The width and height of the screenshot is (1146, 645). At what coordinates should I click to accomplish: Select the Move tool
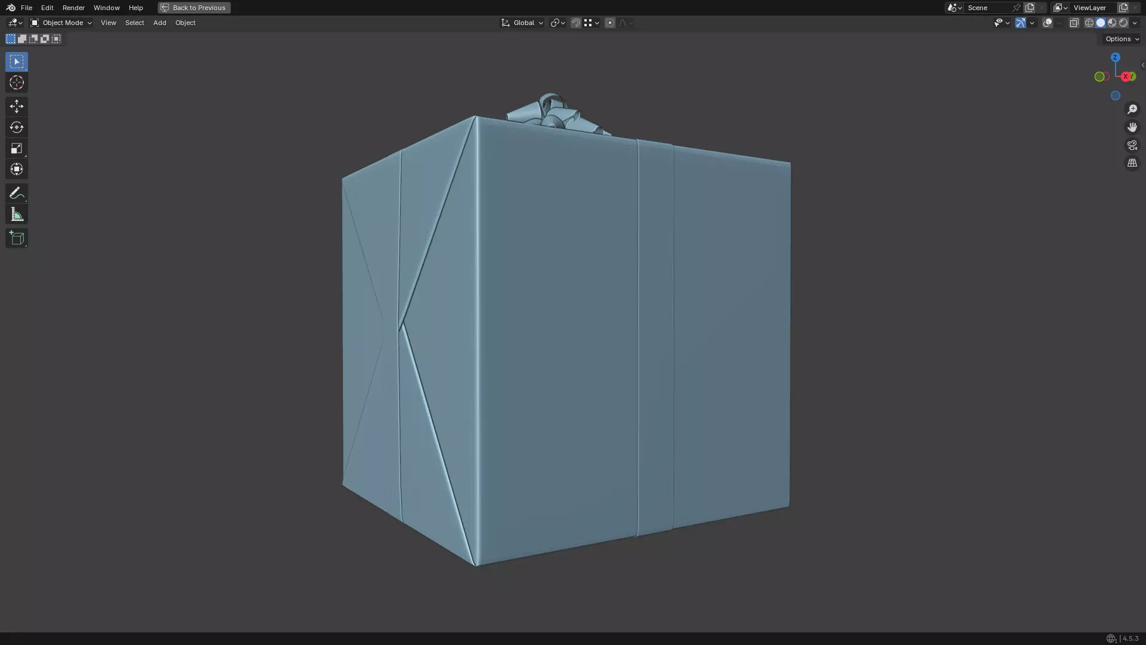pyautogui.click(x=17, y=106)
